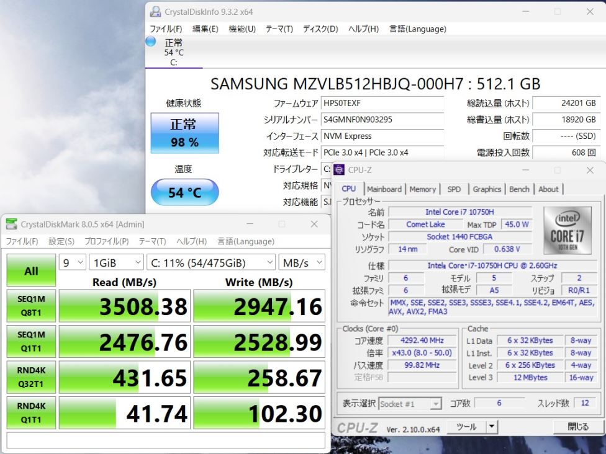Image resolution: width=606 pixels, height=454 pixels.
Task: Click the total host reads value 24201 GB
Action: coord(566,103)
